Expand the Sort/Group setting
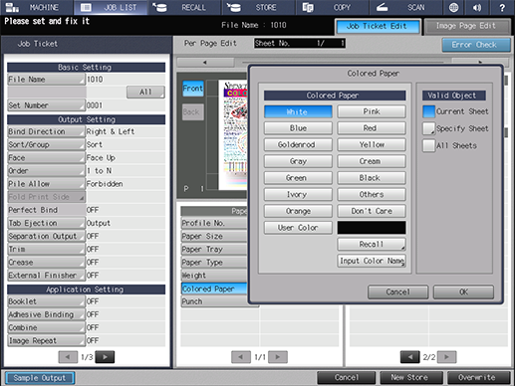 pyautogui.click(x=46, y=144)
